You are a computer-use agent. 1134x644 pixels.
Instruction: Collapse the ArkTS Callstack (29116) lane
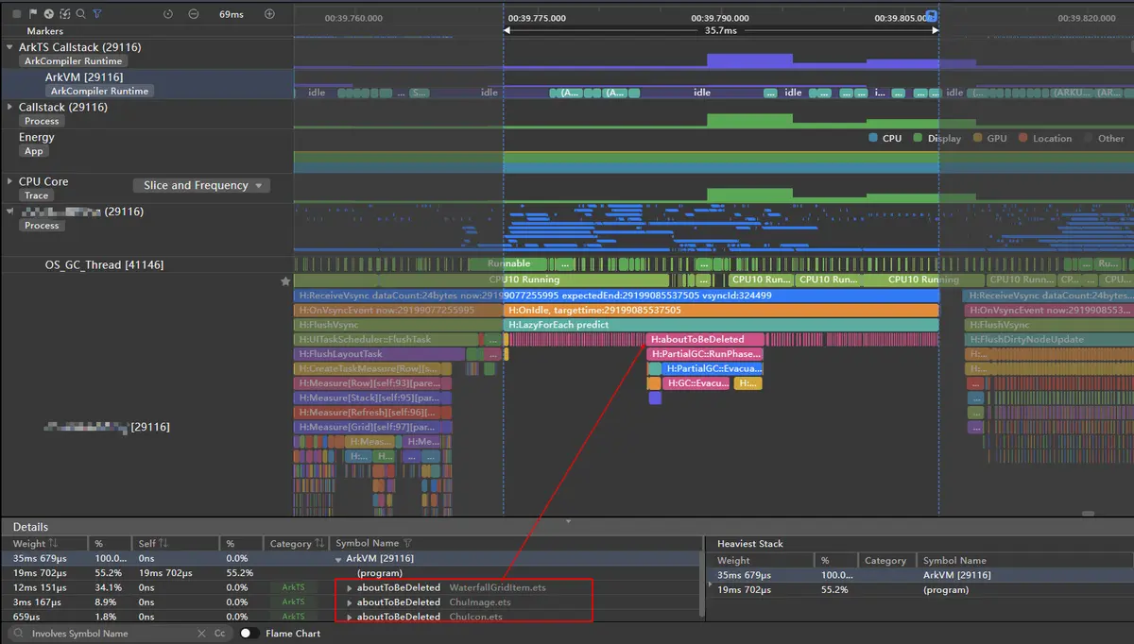(x=9, y=47)
